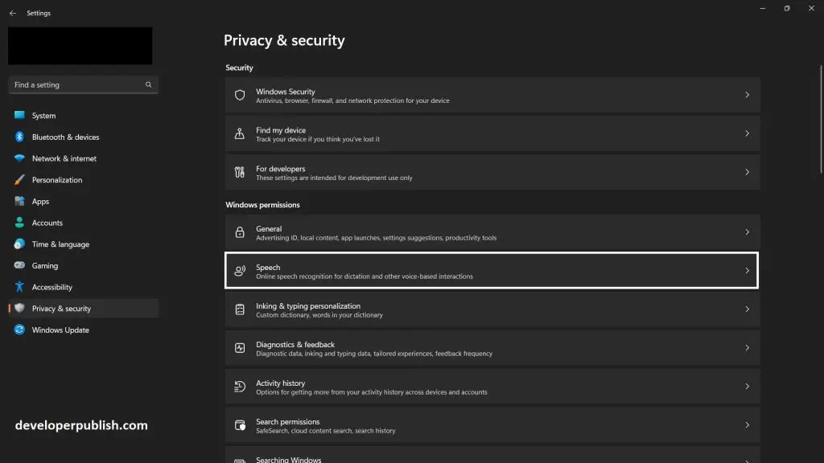
Task: Click the vertical scrollbar thumb
Action: (821, 119)
